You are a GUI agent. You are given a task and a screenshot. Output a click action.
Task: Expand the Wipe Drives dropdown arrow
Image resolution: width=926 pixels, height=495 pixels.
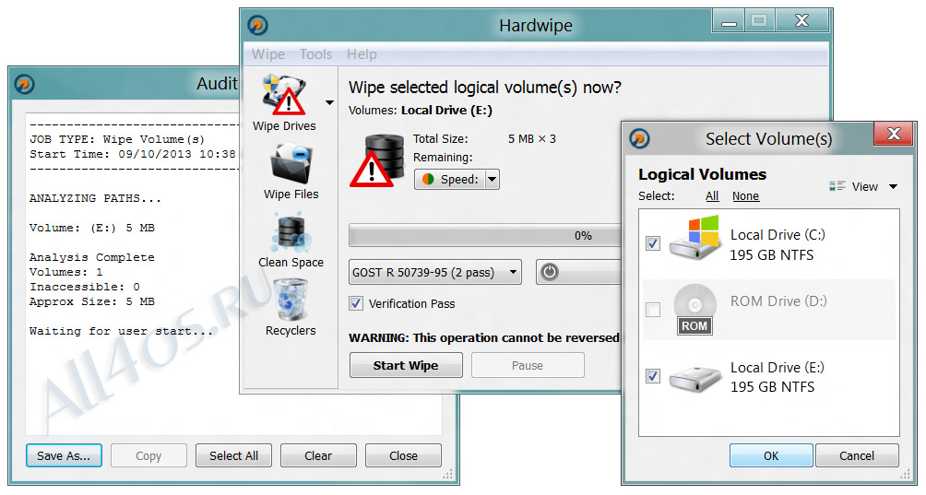click(x=329, y=102)
